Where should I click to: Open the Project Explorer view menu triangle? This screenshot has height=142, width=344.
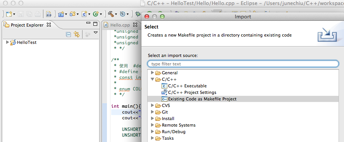click(x=95, y=33)
